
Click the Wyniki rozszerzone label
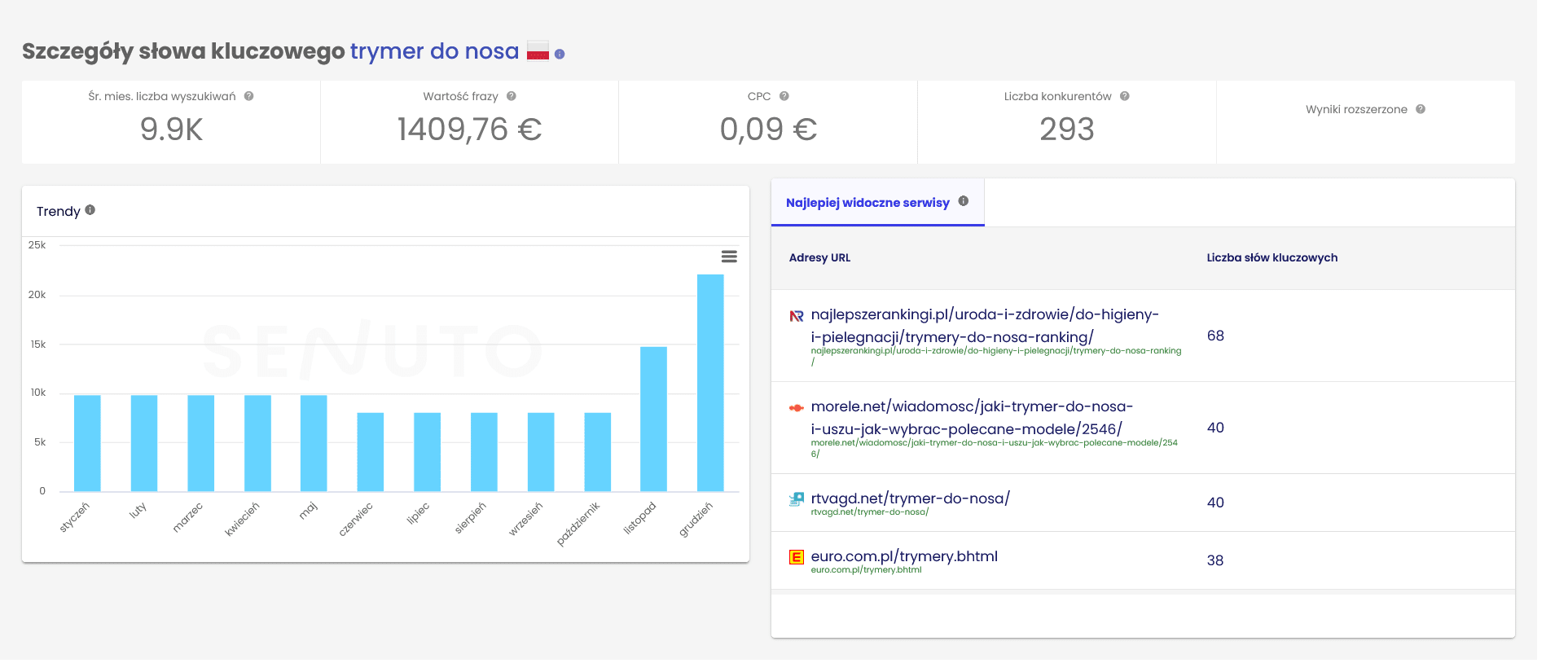[x=1356, y=109]
